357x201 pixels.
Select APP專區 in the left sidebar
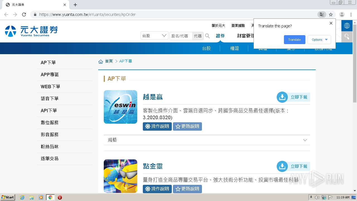pos(65,75)
